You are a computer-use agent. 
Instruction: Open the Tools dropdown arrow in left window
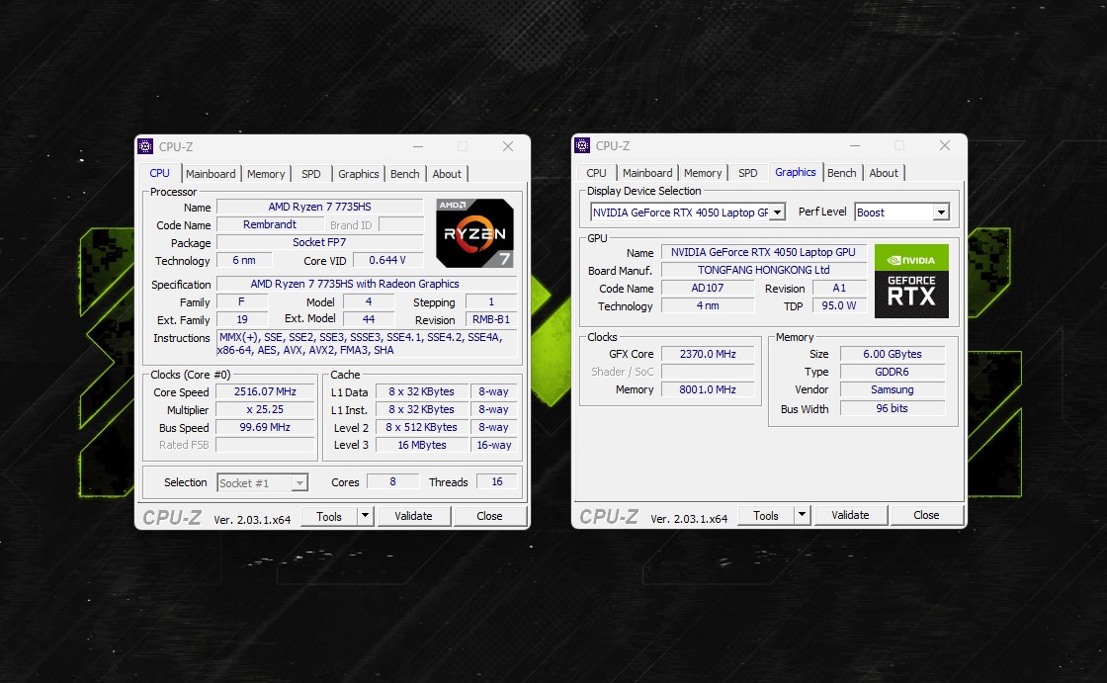point(365,516)
